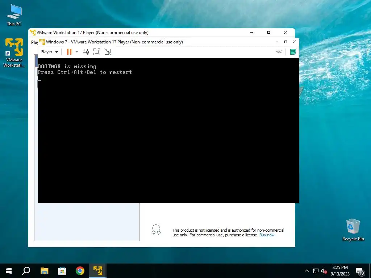Collapse the toolbar with the double-chevron icon
The image size is (371, 278).
coord(279,52)
